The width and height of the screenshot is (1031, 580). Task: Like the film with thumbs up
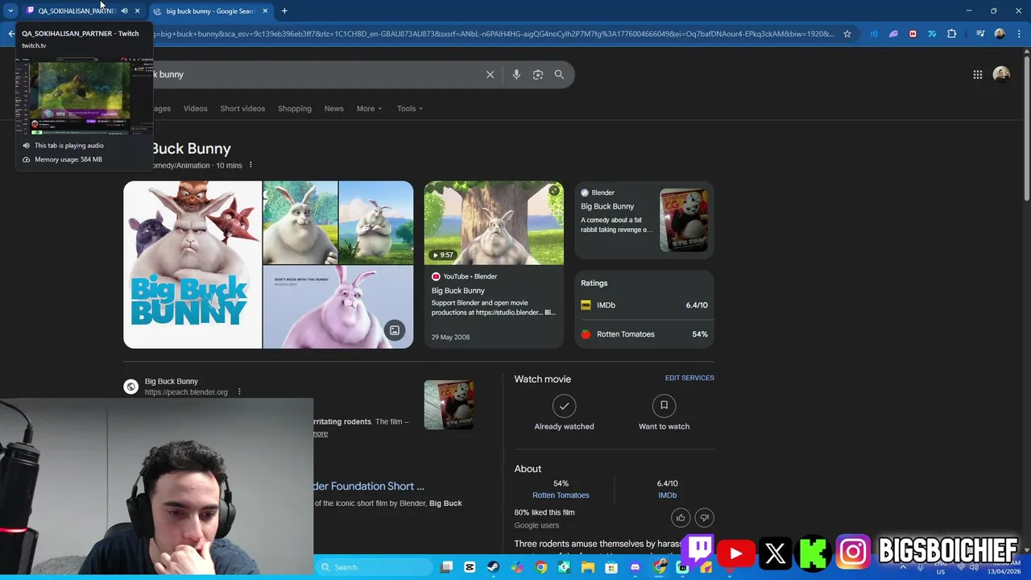681,518
